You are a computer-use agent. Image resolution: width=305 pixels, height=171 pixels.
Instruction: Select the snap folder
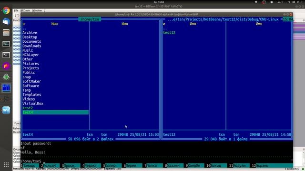pos(27,77)
